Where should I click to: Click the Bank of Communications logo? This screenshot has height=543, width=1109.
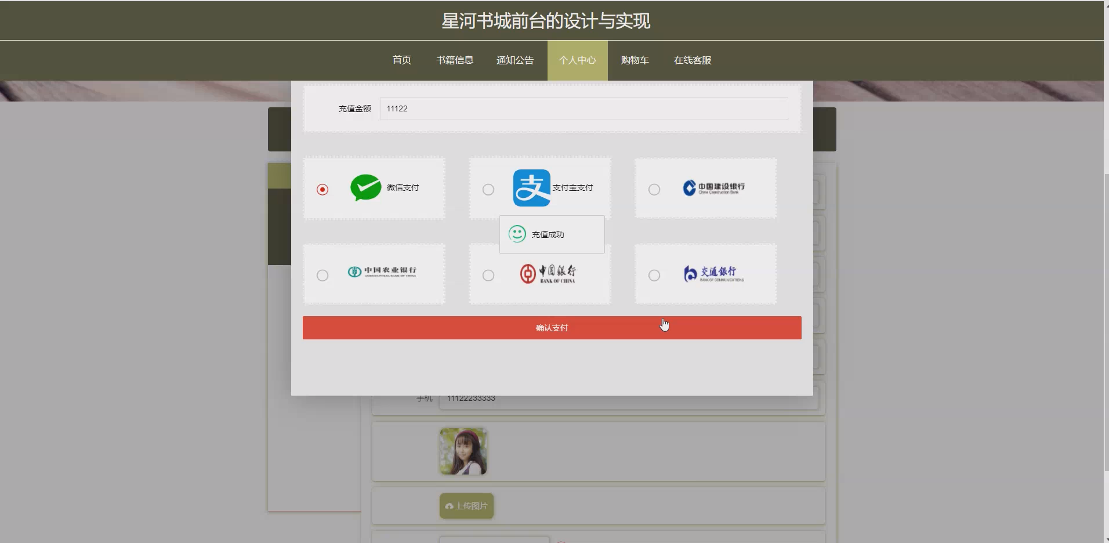click(713, 274)
